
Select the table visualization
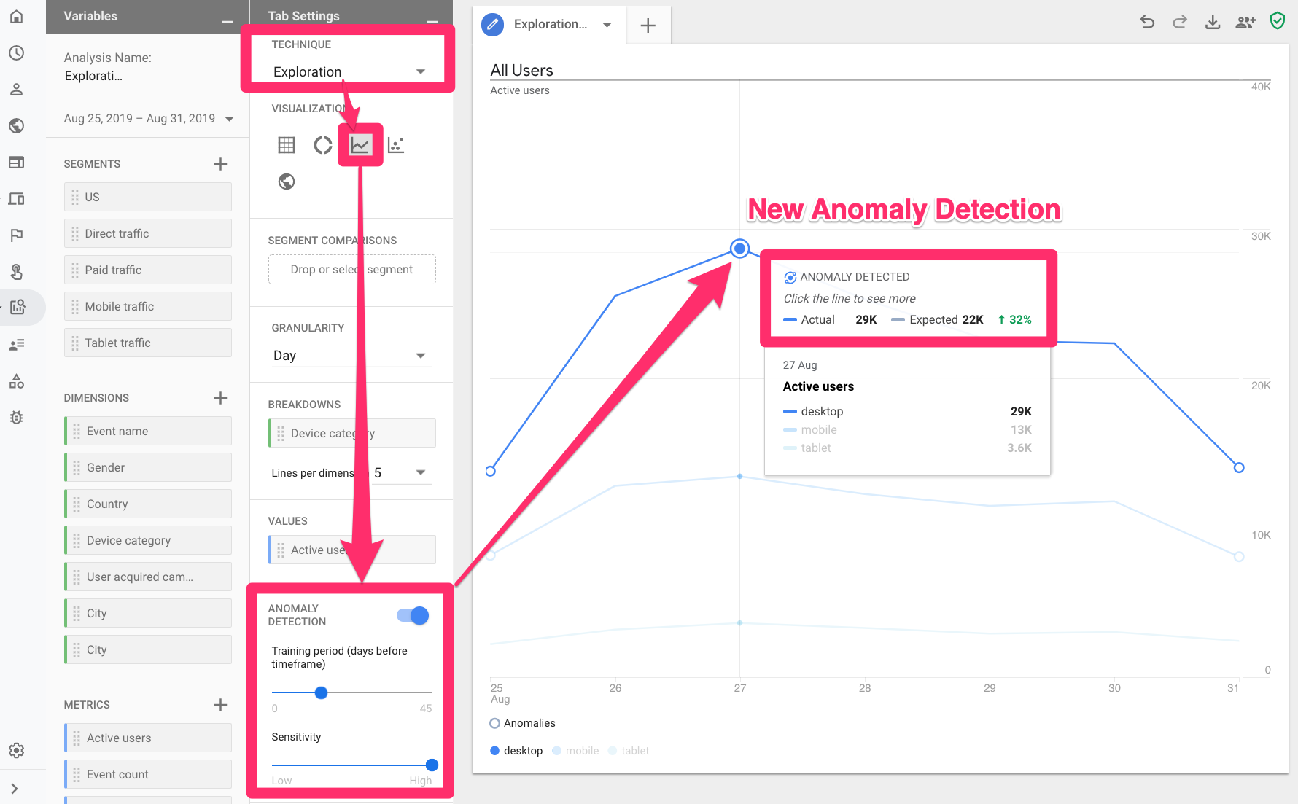286,145
